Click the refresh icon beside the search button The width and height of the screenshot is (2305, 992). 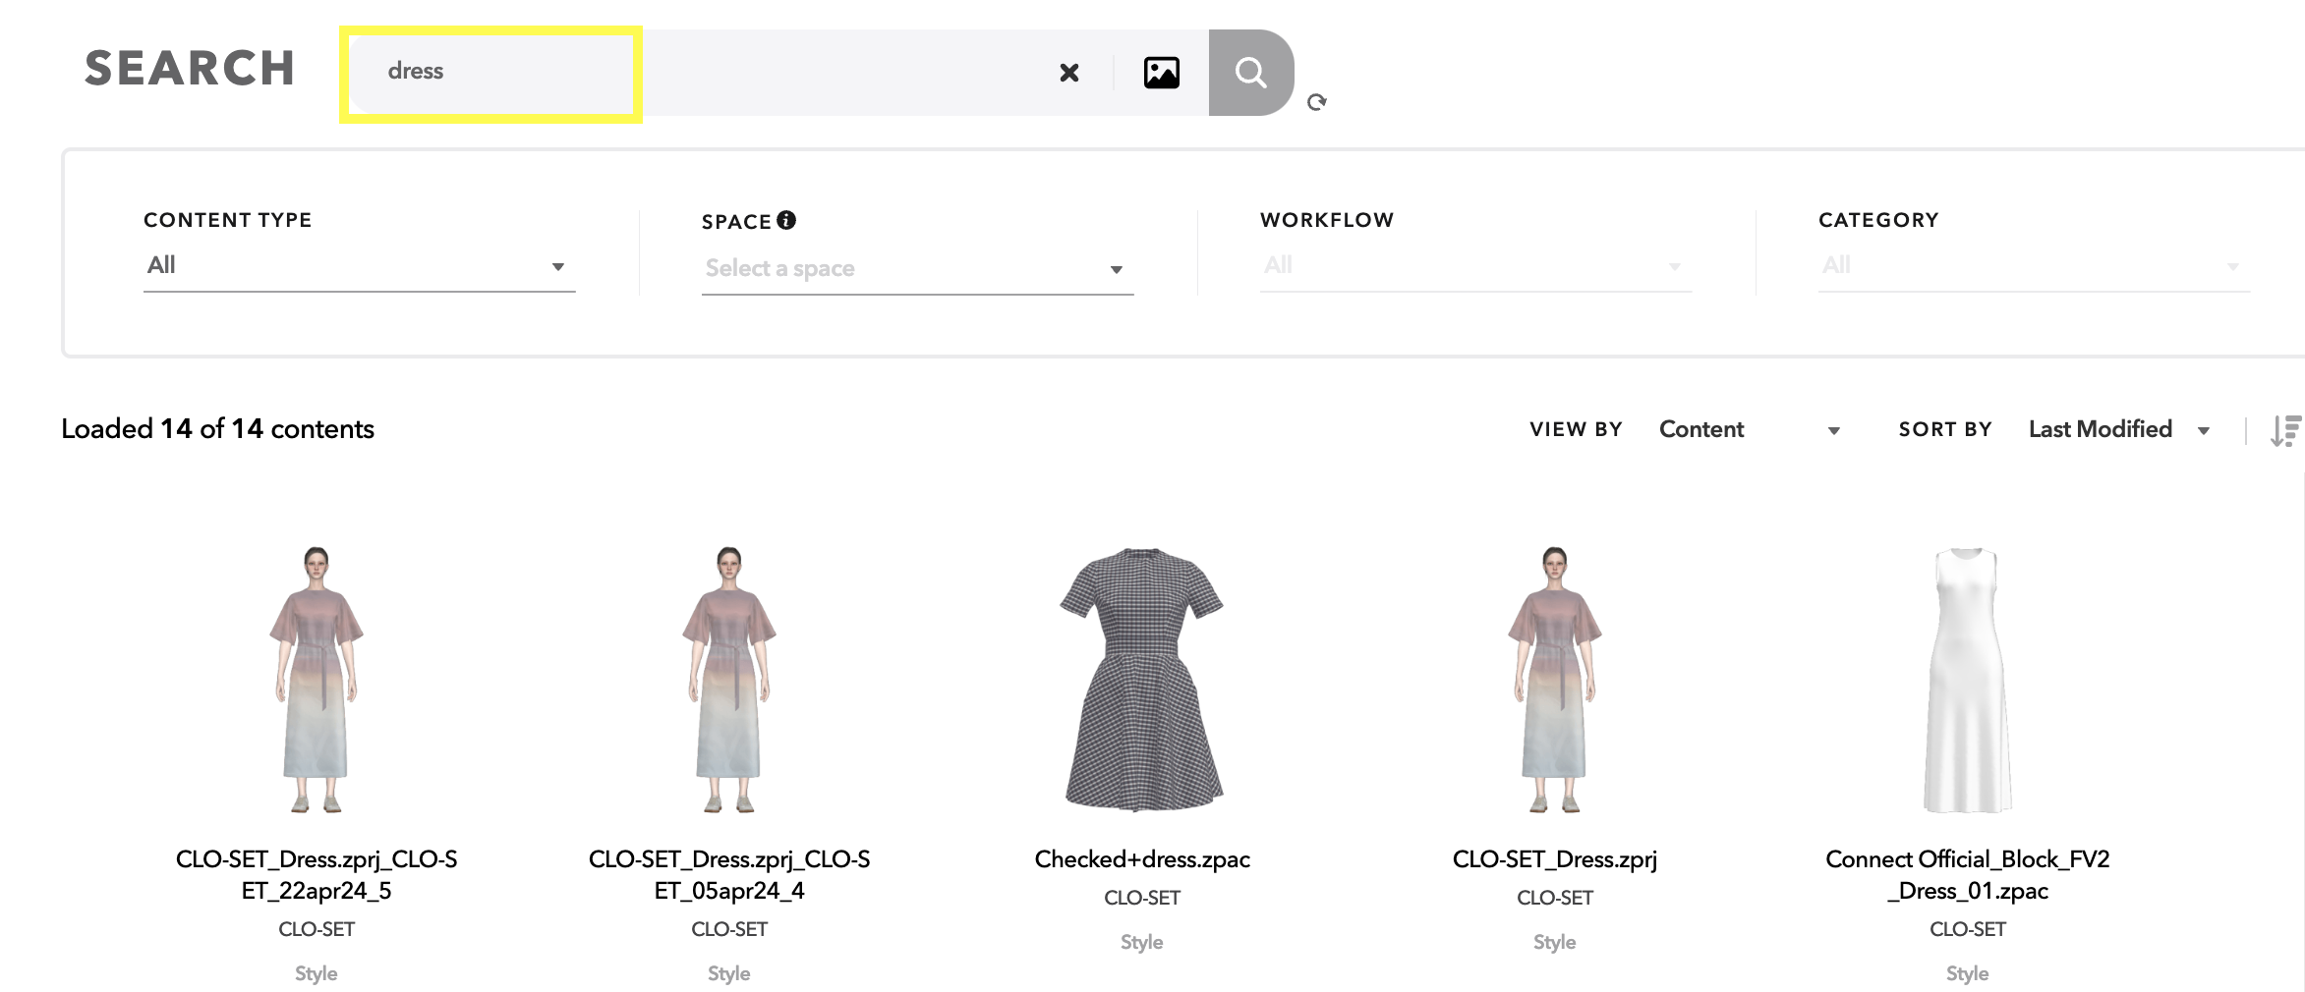[1317, 102]
